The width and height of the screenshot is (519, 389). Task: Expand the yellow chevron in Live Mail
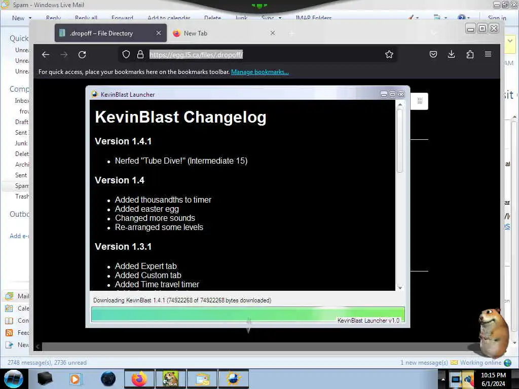[x=510, y=41]
